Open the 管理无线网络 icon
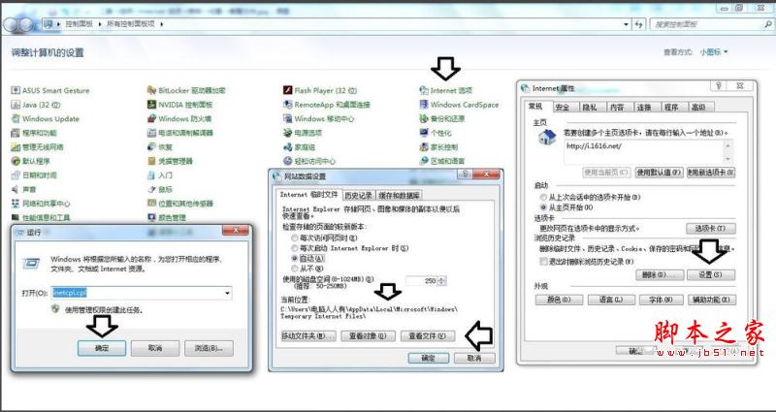Image resolution: width=776 pixels, height=412 pixels. 16,147
